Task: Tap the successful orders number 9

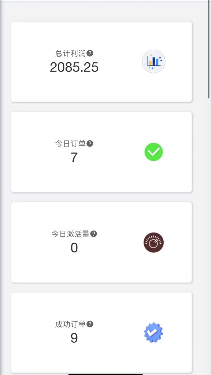Action: [74, 338]
